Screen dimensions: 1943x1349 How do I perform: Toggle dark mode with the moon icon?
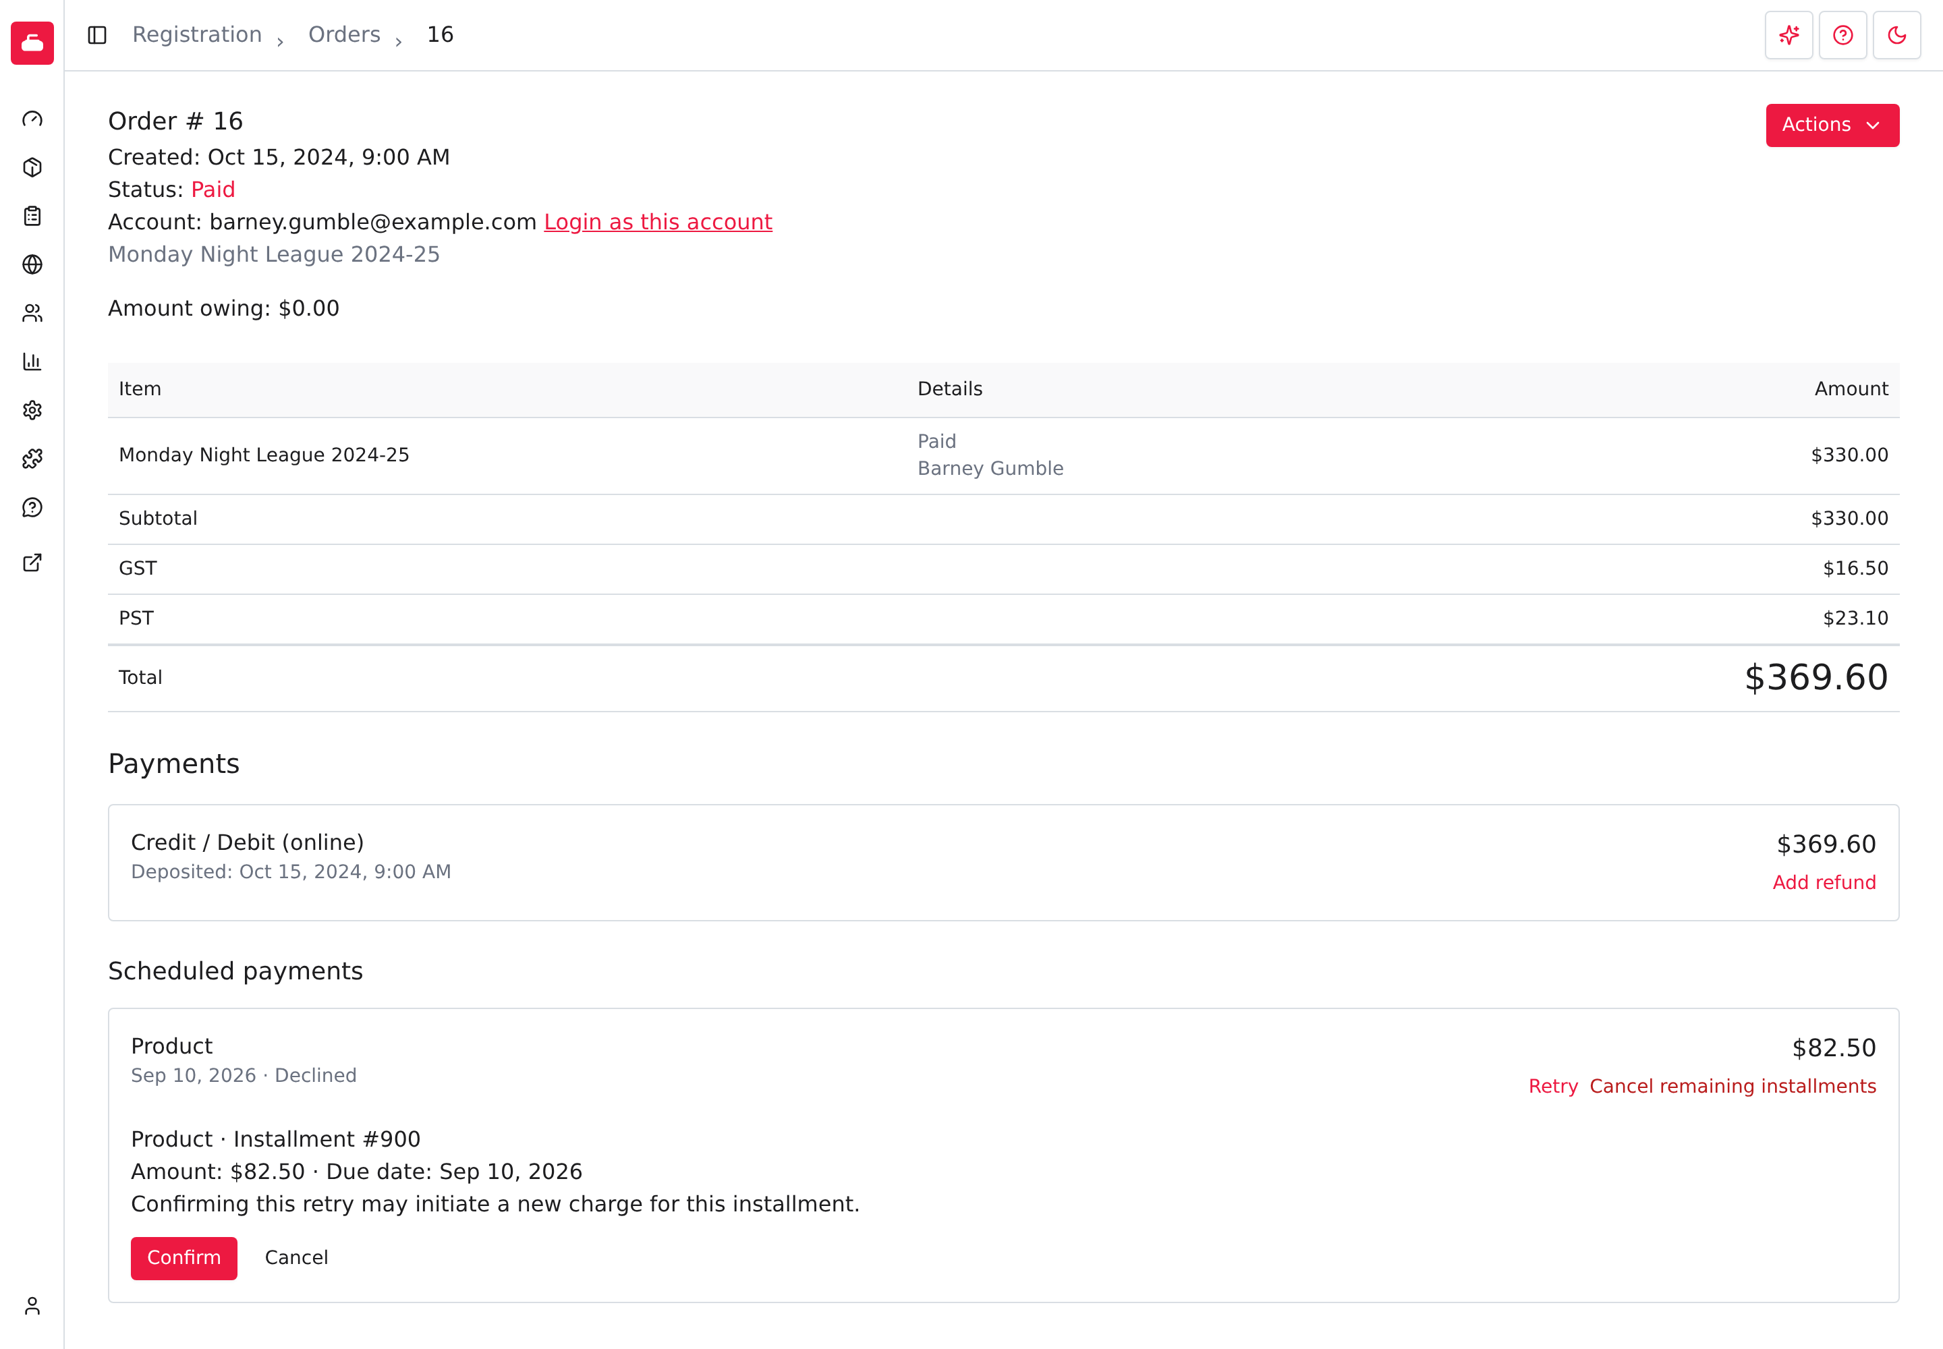pos(1897,34)
